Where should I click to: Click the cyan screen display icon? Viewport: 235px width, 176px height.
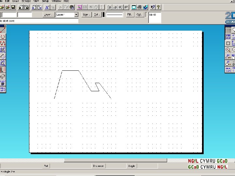coord(134,7)
